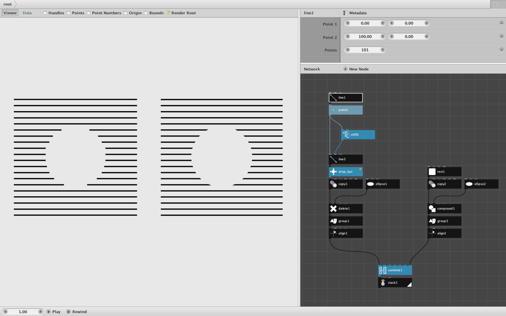Select the stack1 node icon
Screen dimensions: 506x316
383,283
